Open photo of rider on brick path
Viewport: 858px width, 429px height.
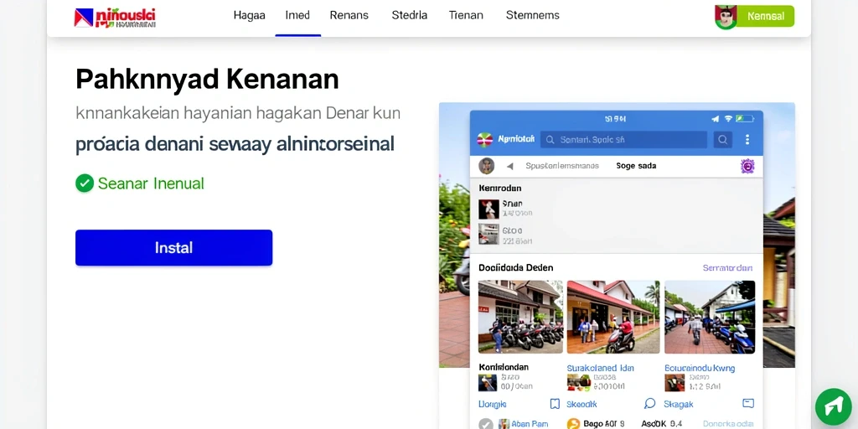(x=710, y=317)
